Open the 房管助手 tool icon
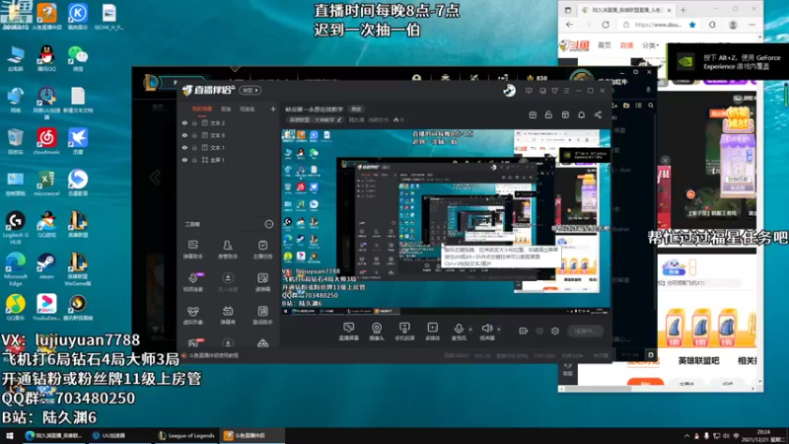Viewport: 789px width, 444px height. pos(228,250)
